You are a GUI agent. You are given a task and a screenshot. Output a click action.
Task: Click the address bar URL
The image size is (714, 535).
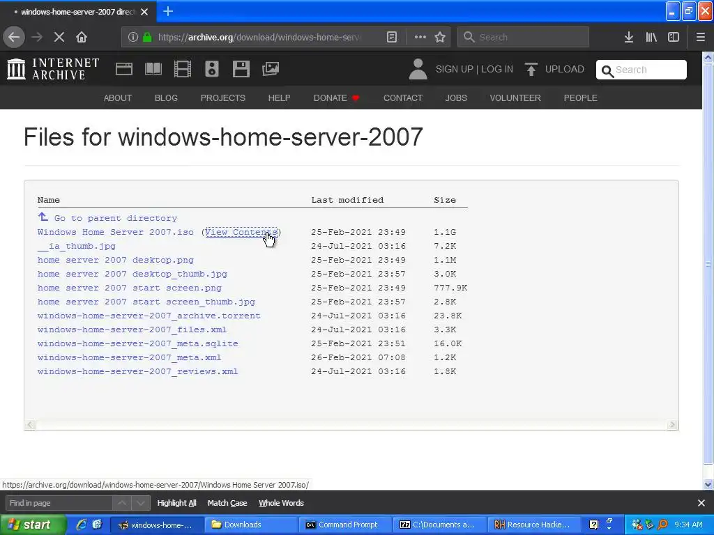click(x=259, y=37)
